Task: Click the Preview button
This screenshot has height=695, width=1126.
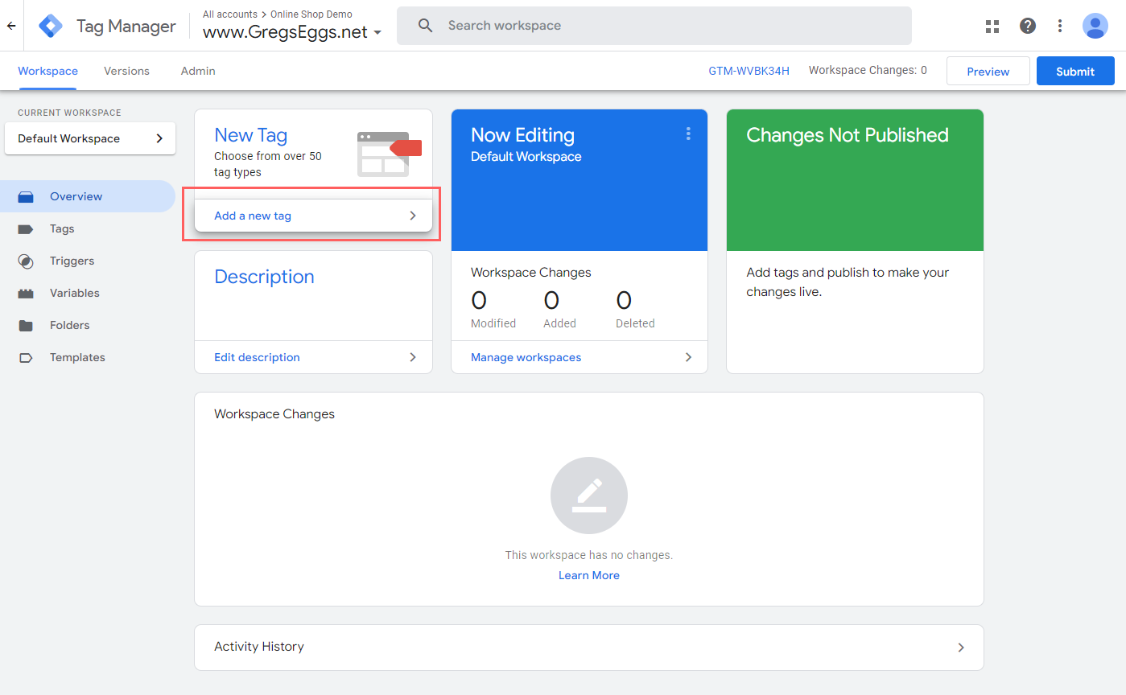Action: tap(988, 71)
